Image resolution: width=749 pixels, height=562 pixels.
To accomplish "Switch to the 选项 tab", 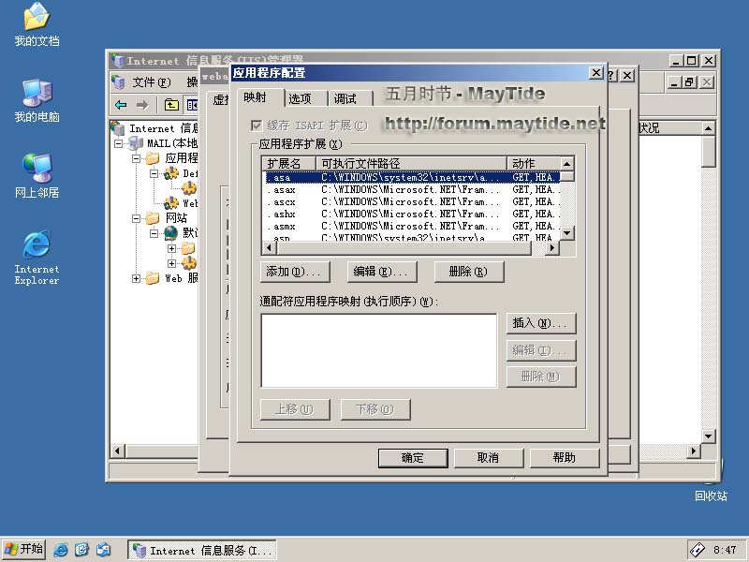I will point(300,98).
